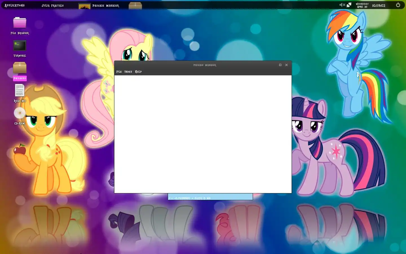Switch to the Package Manager taskbar entry
The image size is (406, 254).
click(x=106, y=6)
